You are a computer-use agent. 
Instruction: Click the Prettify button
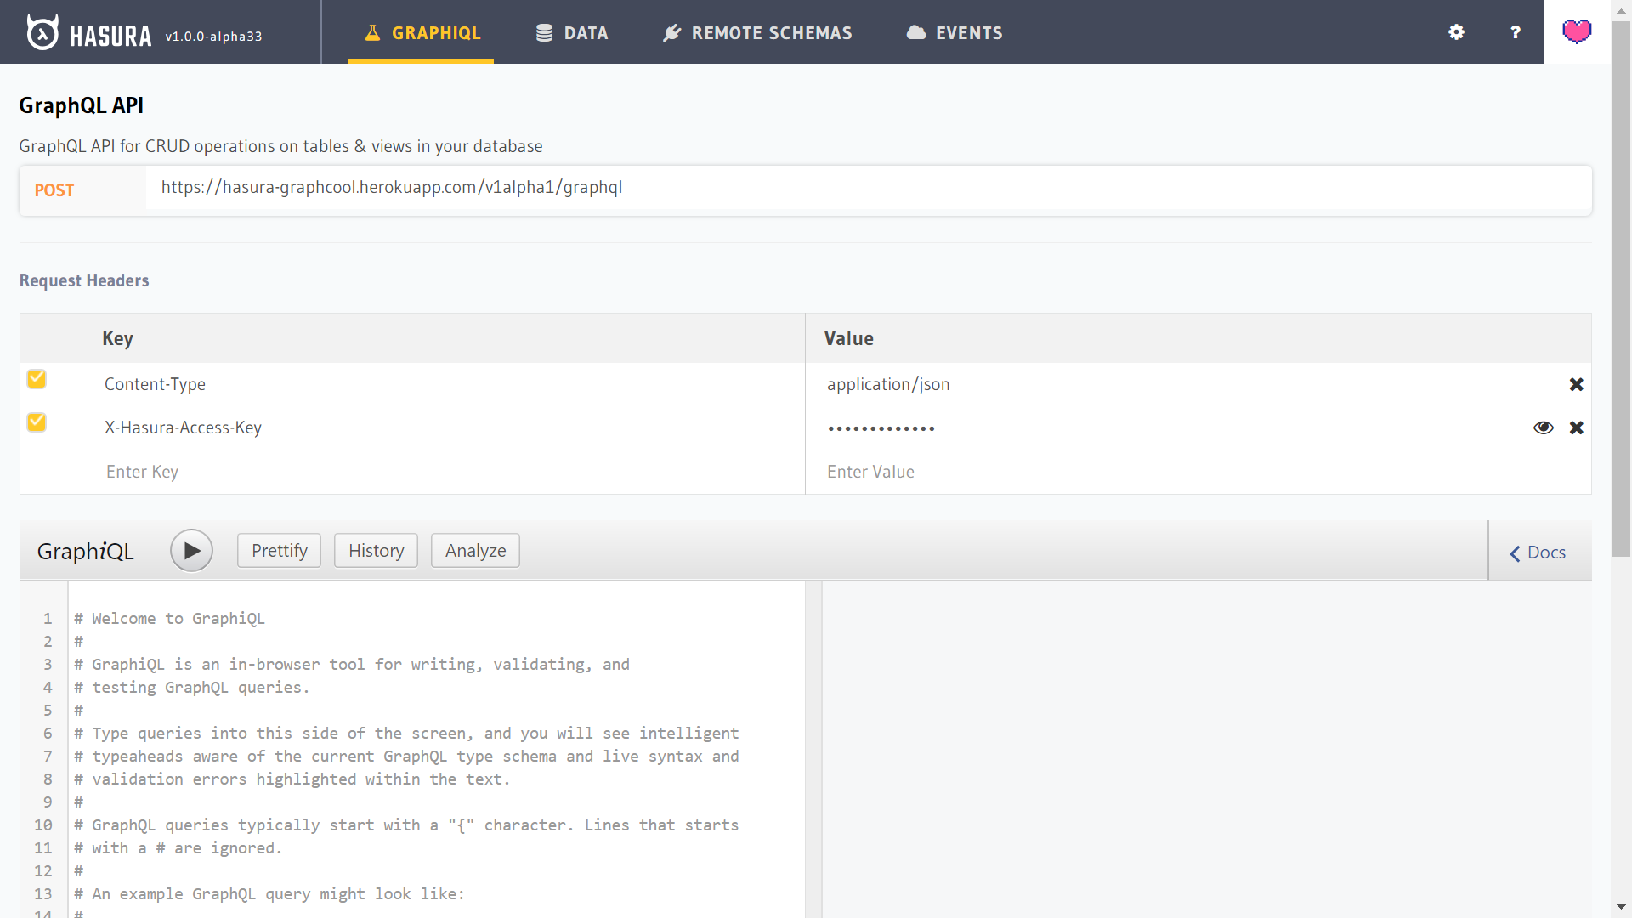tap(279, 551)
